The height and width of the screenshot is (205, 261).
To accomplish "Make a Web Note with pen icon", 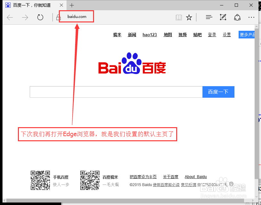I will tap(223, 17).
